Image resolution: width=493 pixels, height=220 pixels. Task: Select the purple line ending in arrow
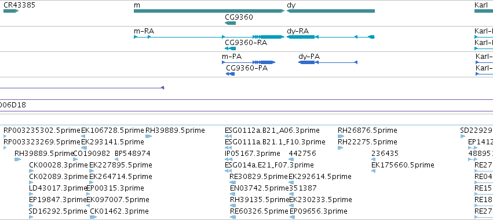coord(82,88)
